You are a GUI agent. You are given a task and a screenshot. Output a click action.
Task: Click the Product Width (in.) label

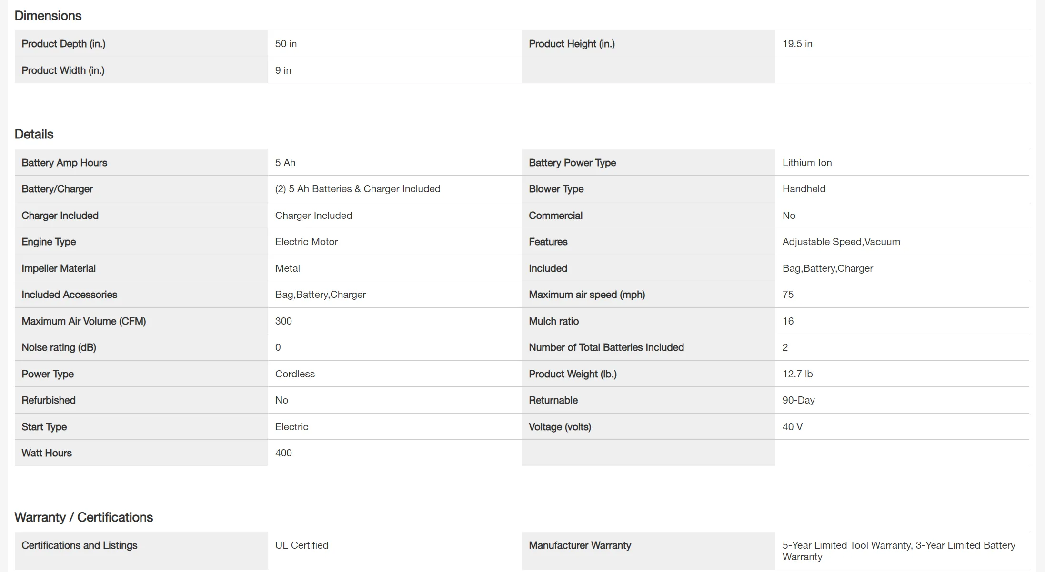click(x=63, y=70)
